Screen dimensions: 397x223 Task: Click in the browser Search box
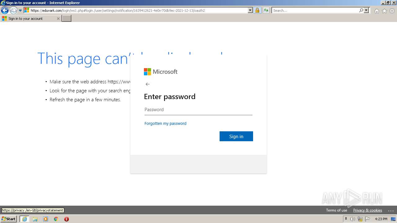click(x=315, y=11)
